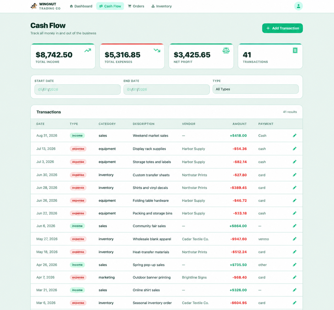This screenshot has height=310, width=334.
Task: Edit the Seasonal inventory order transaction
Action: pyautogui.click(x=294, y=303)
